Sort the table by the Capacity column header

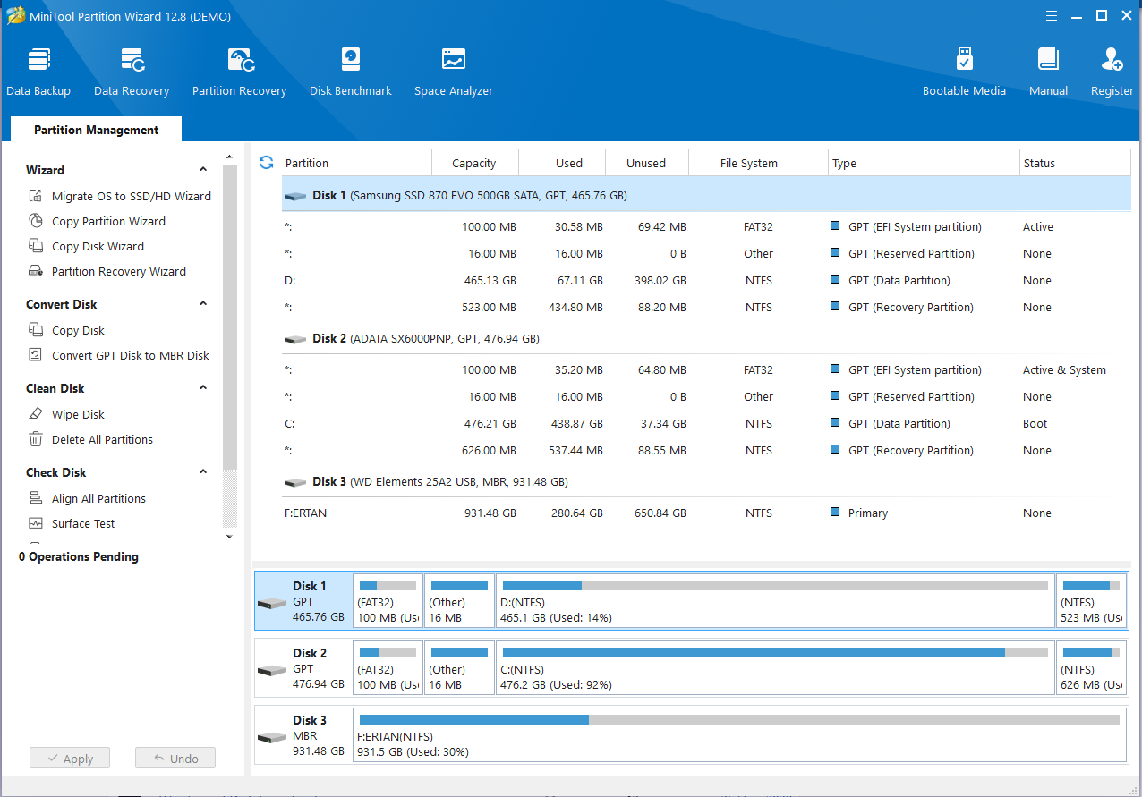point(473,163)
